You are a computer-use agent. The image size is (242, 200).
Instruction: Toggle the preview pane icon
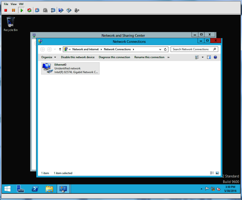(x=209, y=57)
